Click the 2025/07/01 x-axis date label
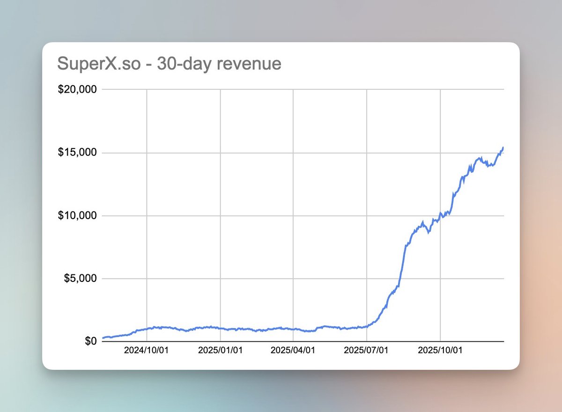The image size is (562, 412). click(x=366, y=350)
